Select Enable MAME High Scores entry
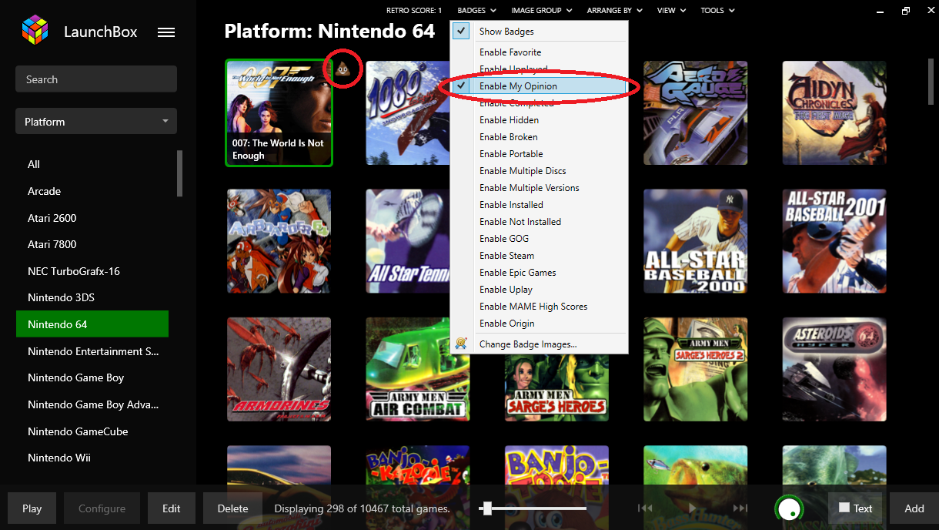The height and width of the screenshot is (530, 939). pyautogui.click(x=540, y=307)
